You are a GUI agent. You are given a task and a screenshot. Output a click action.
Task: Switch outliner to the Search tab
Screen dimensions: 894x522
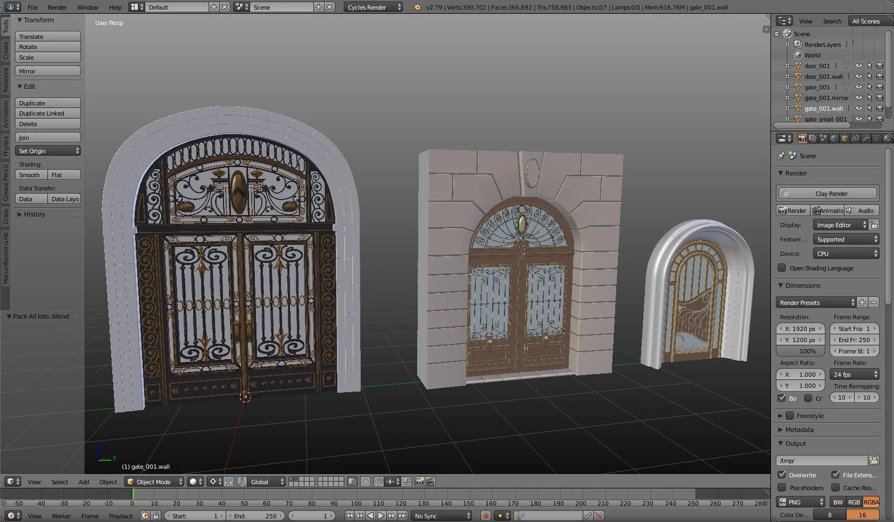(832, 21)
